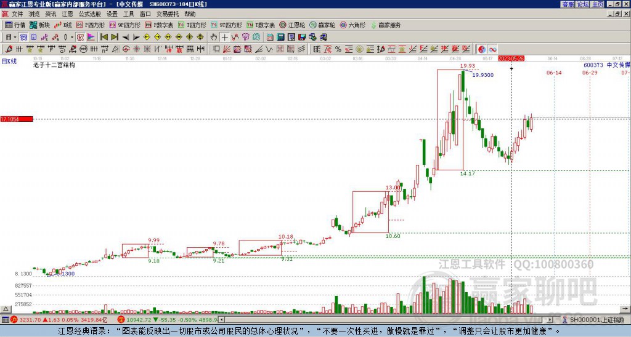Click the 主页 button in title bar
Viewport: 631px width, 337px height.
click(598, 4)
